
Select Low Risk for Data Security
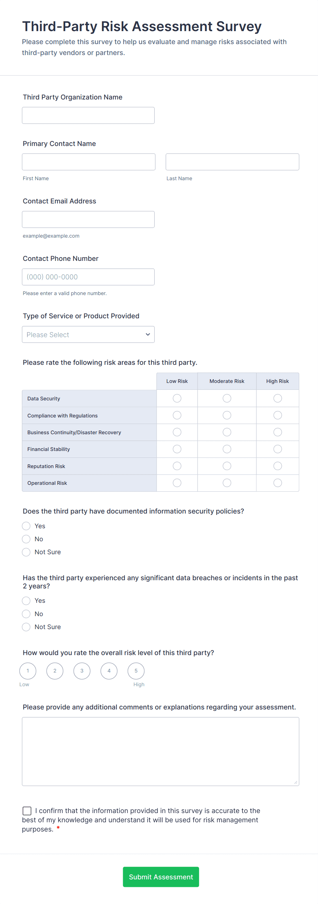click(177, 398)
